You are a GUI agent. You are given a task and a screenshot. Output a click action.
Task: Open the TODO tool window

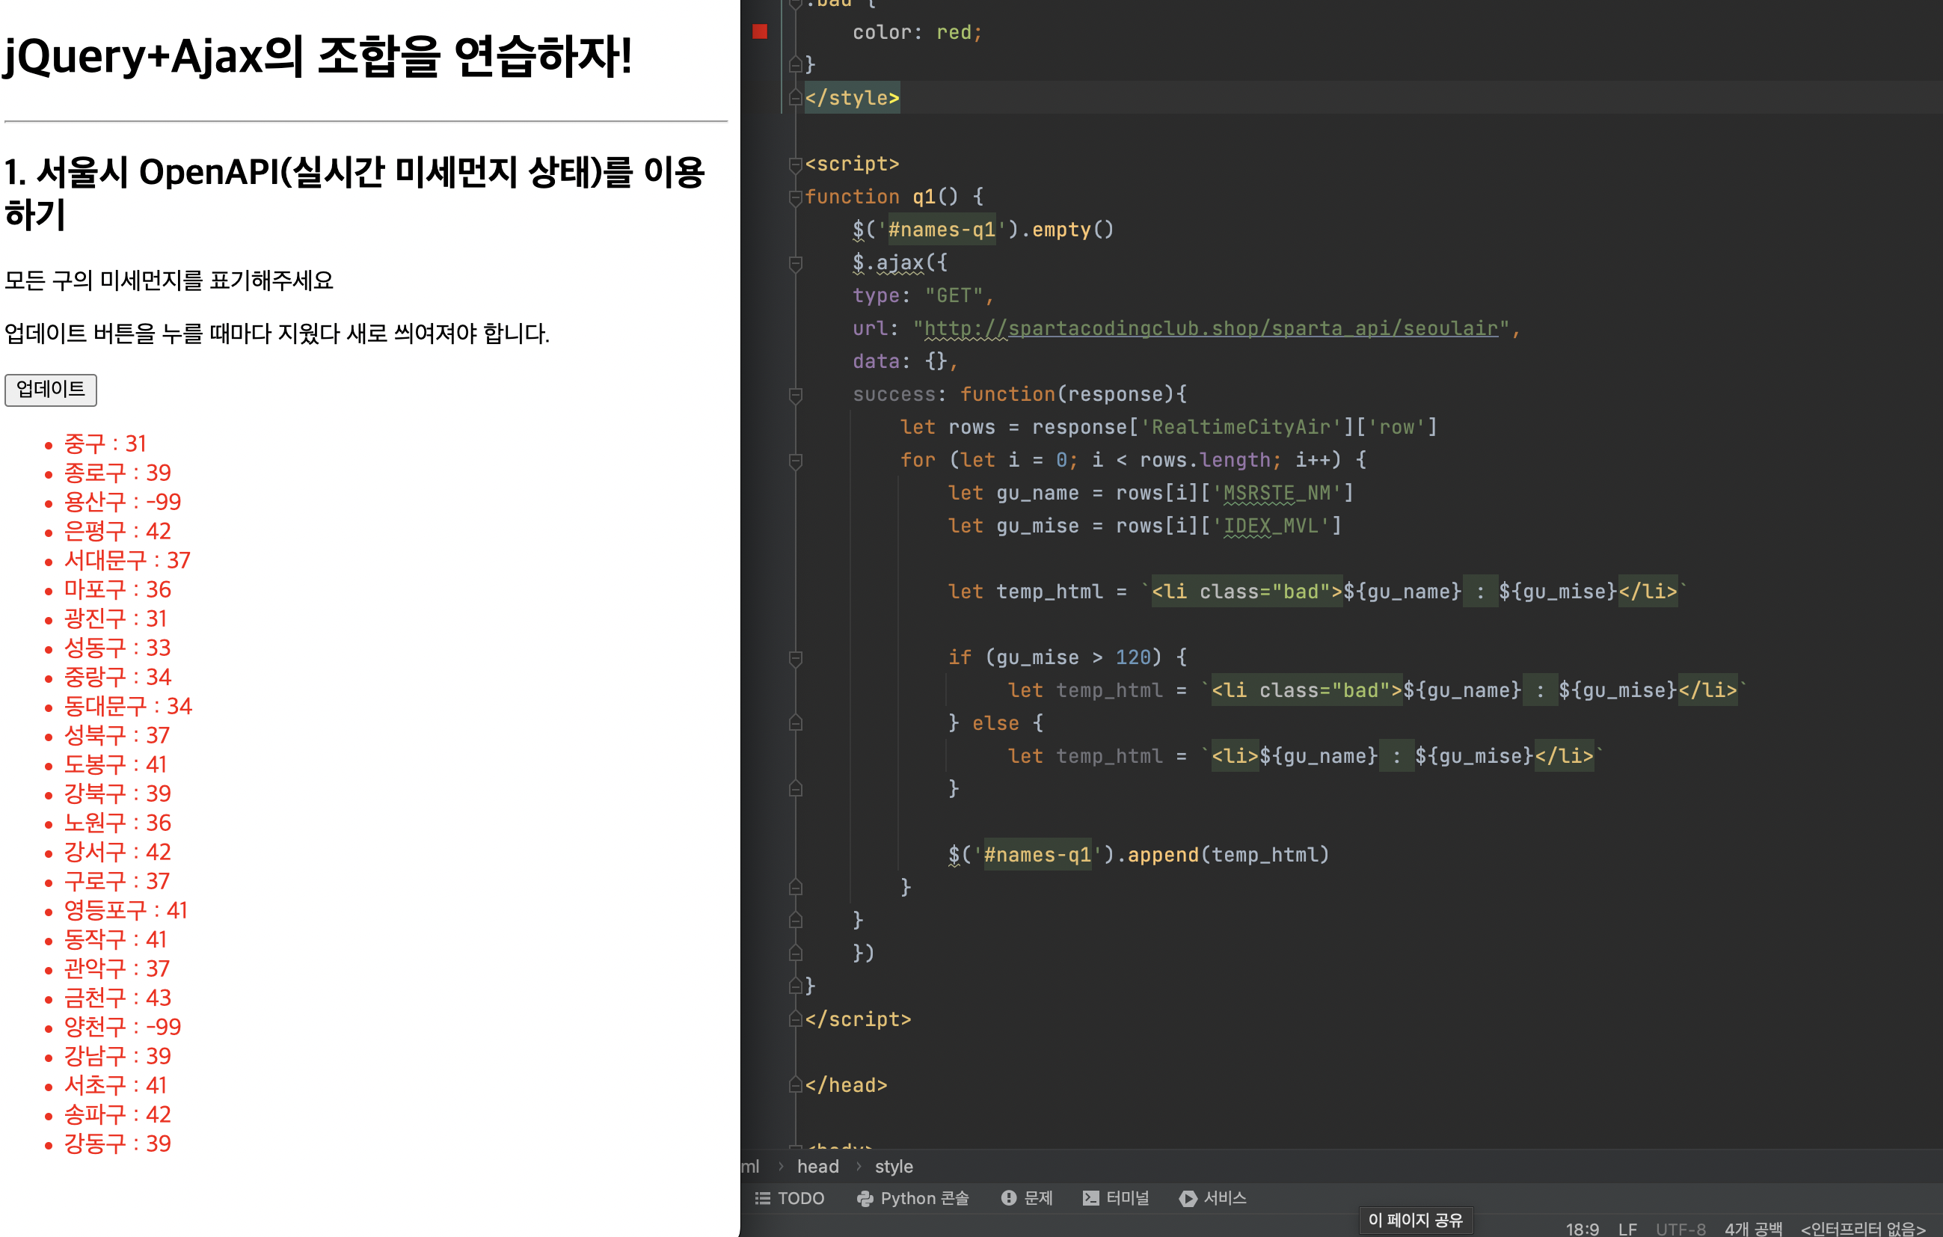click(790, 1198)
